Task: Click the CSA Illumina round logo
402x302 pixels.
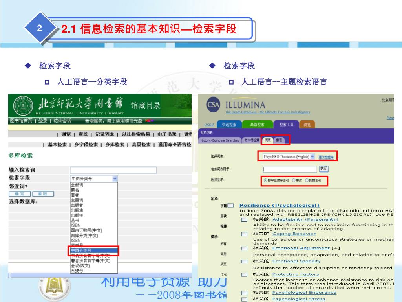Action: (x=213, y=105)
